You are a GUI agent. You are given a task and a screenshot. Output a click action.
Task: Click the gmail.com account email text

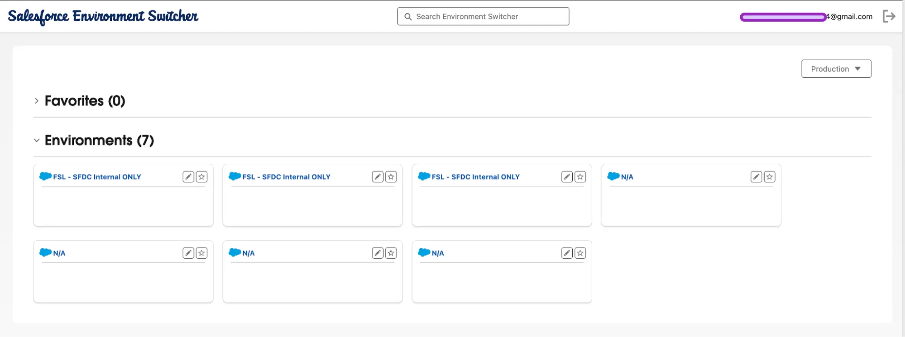click(806, 17)
